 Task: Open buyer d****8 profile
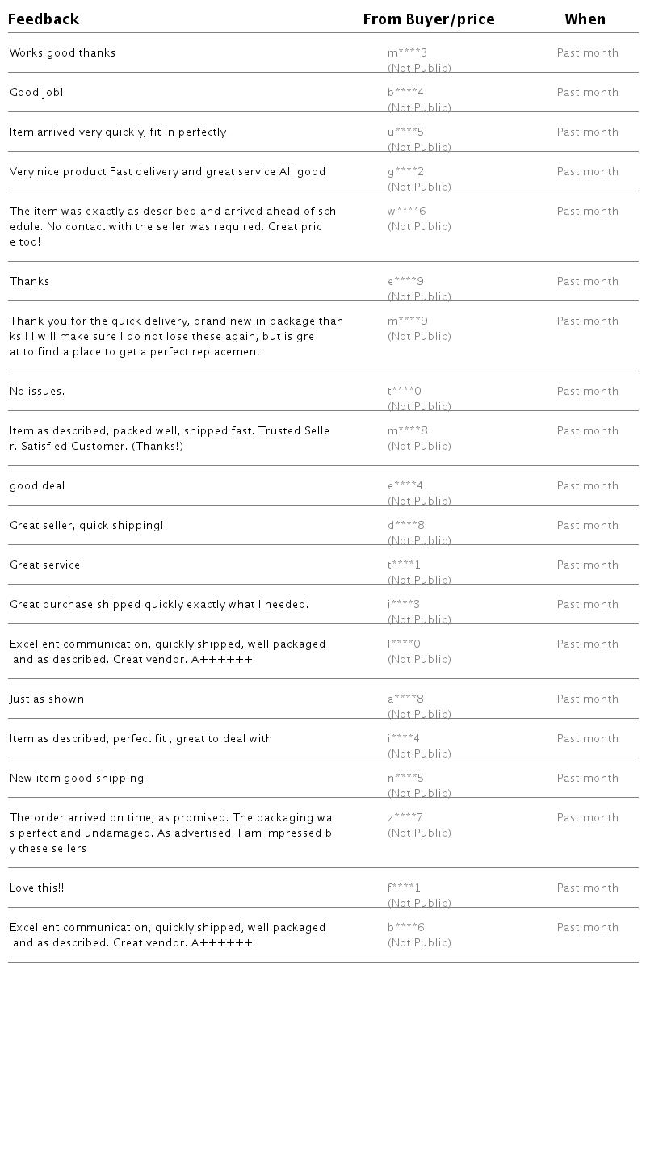pyautogui.click(x=405, y=526)
